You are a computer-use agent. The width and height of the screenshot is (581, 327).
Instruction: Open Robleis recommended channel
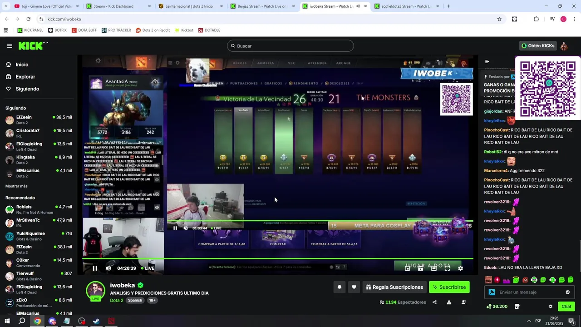pyautogui.click(x=39, y=209)
